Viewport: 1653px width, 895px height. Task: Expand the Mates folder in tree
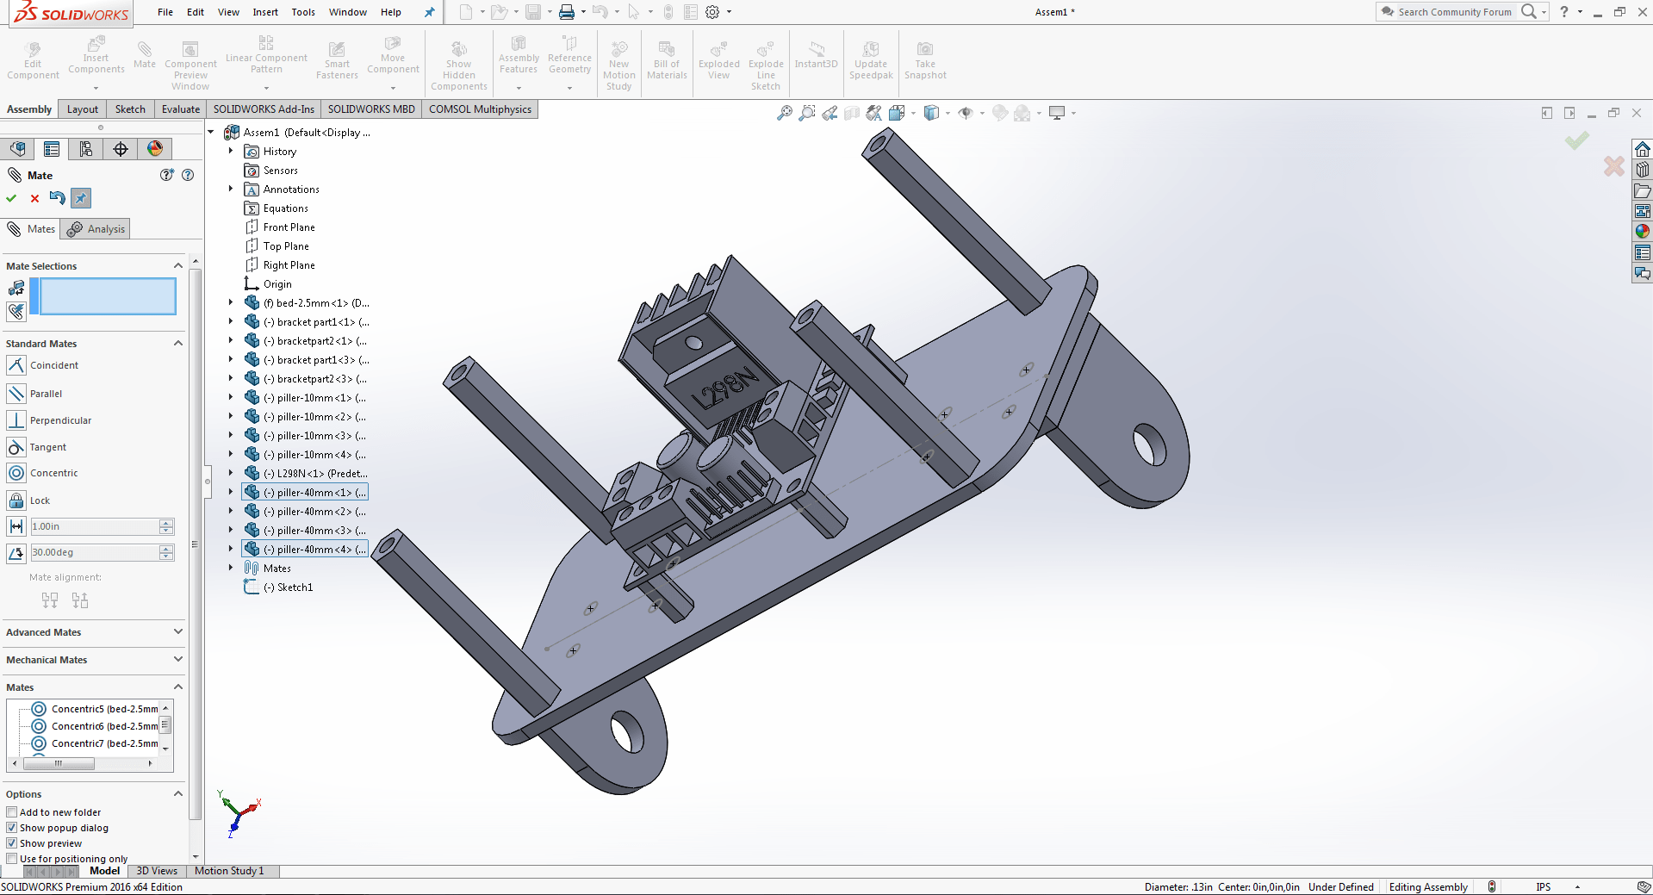pos(231,568)
